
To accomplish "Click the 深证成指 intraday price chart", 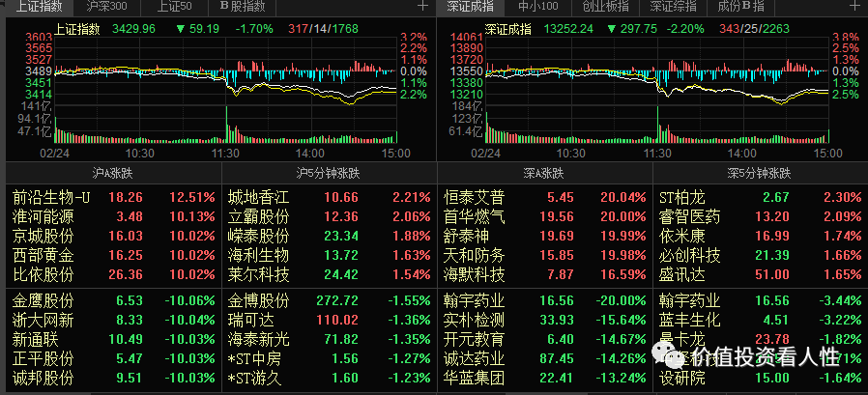I will pyautogui.click(x=657, y=71).
